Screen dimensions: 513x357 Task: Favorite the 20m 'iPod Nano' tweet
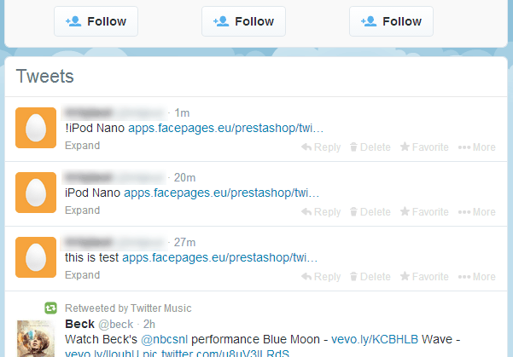pyautogui.click(x=423, y=212)
